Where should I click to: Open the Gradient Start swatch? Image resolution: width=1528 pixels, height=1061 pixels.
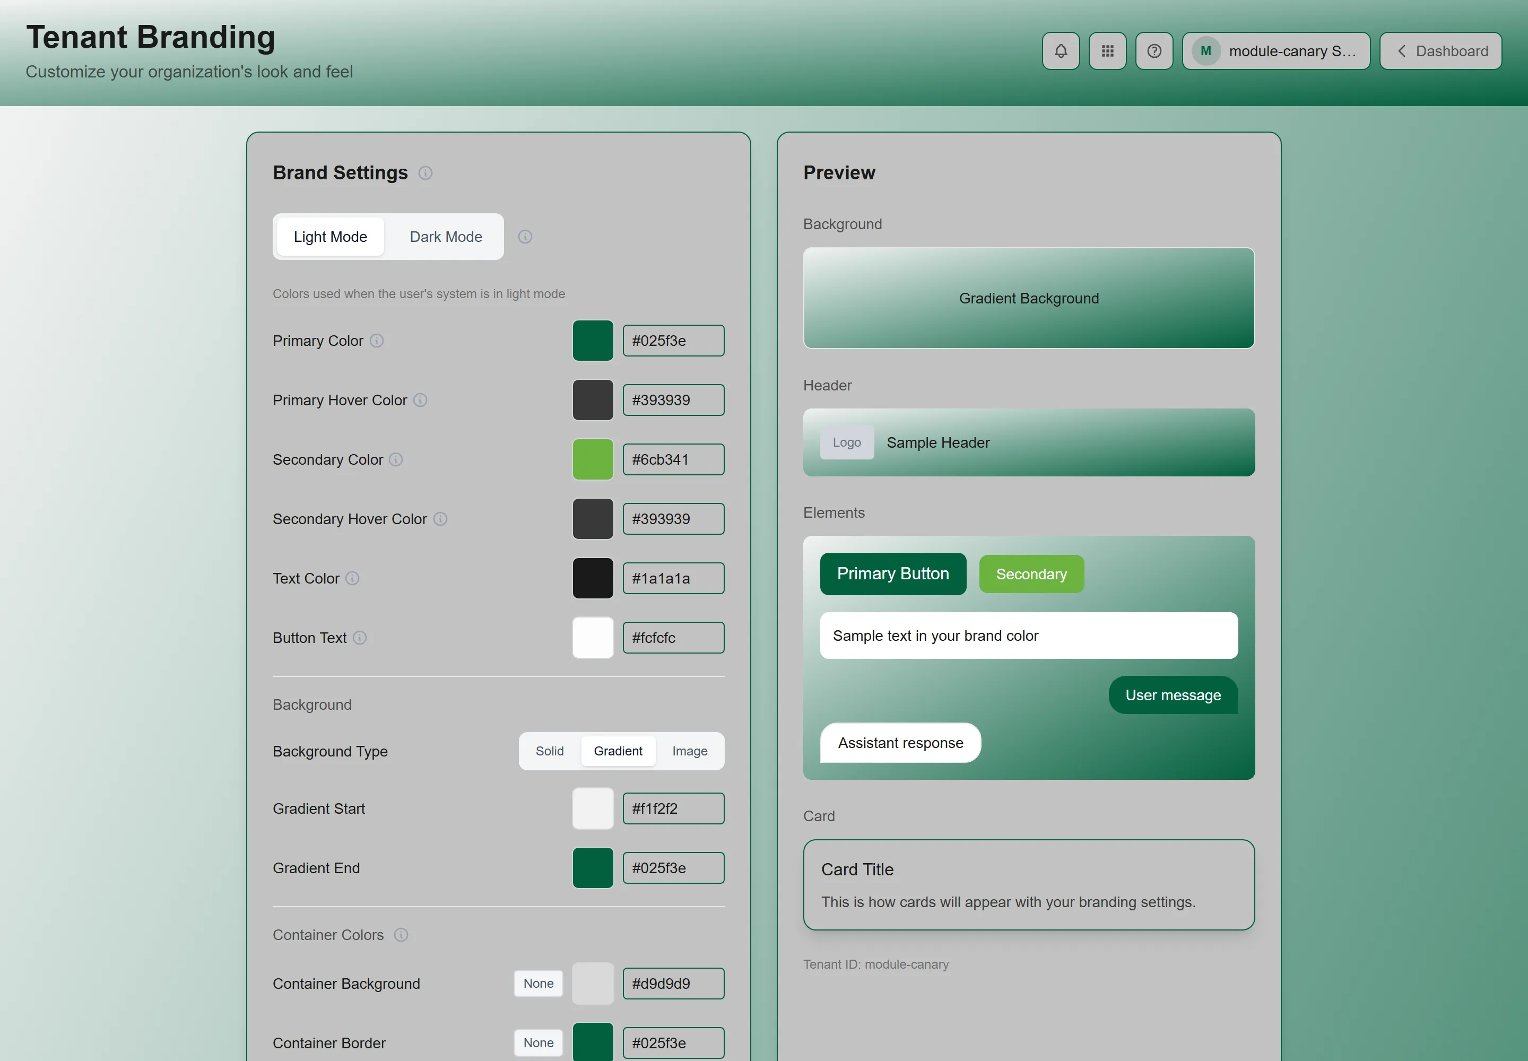pyautogui.click(x=593, y=808)
